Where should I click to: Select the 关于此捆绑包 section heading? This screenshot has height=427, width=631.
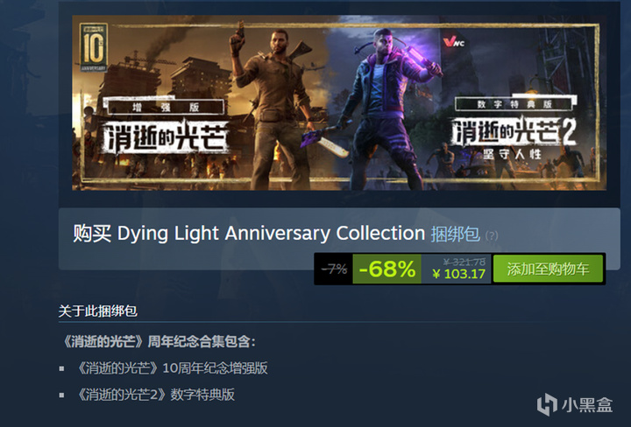tap(98, 311)
